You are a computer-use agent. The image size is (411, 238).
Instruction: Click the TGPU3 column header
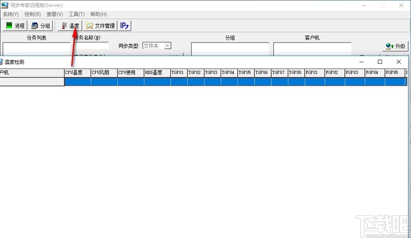click(x=211, y=72)
